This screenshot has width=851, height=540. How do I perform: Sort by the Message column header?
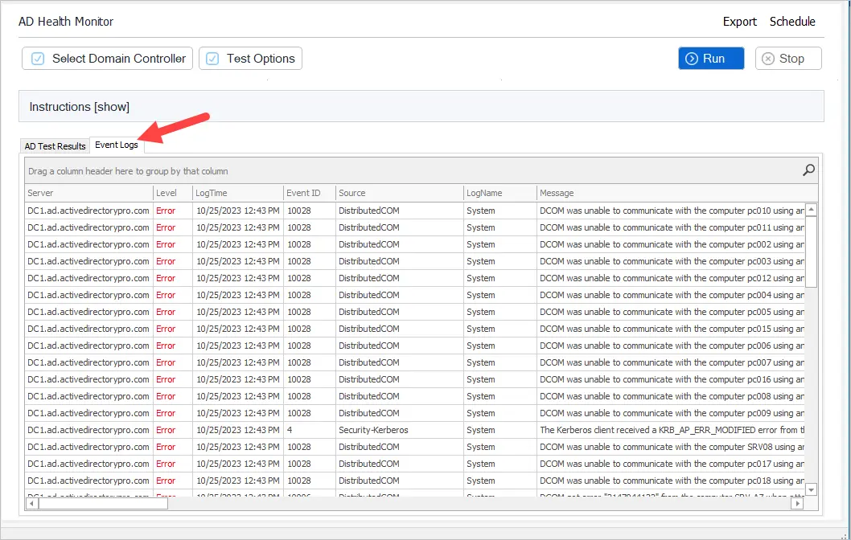point(676,193)
